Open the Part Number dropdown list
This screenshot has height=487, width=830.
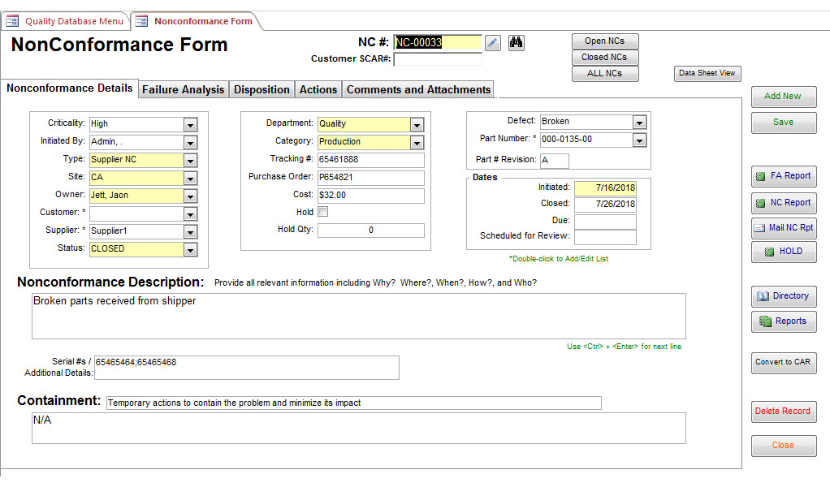click(639, 140)
